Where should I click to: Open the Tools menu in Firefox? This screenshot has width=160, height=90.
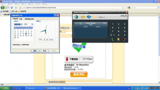click(37, 4)
